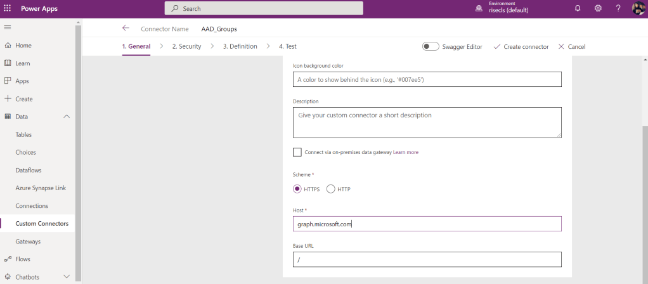The image size is (648, 284).
Task: Click the Description text area
Action: (x=427, y=122)
